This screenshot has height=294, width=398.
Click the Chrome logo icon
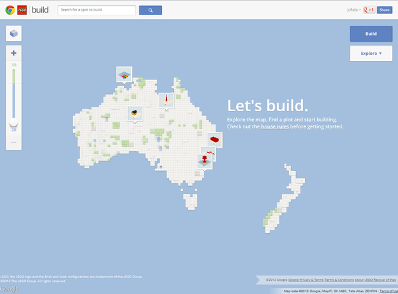[x=9, y=10]
